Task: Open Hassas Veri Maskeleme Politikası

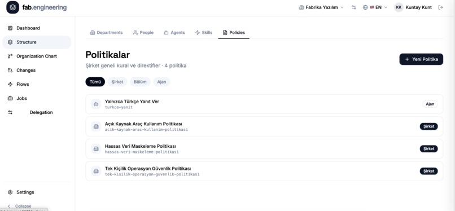Action: point(264,149)
